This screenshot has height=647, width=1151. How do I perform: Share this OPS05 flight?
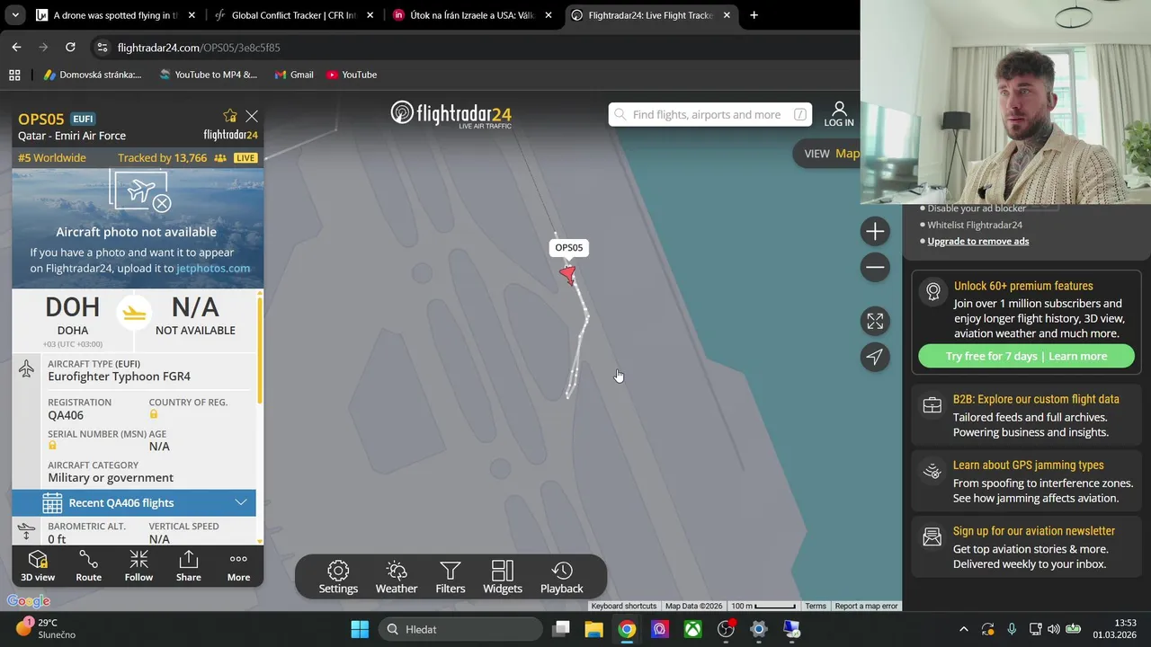tap(188, 566)
